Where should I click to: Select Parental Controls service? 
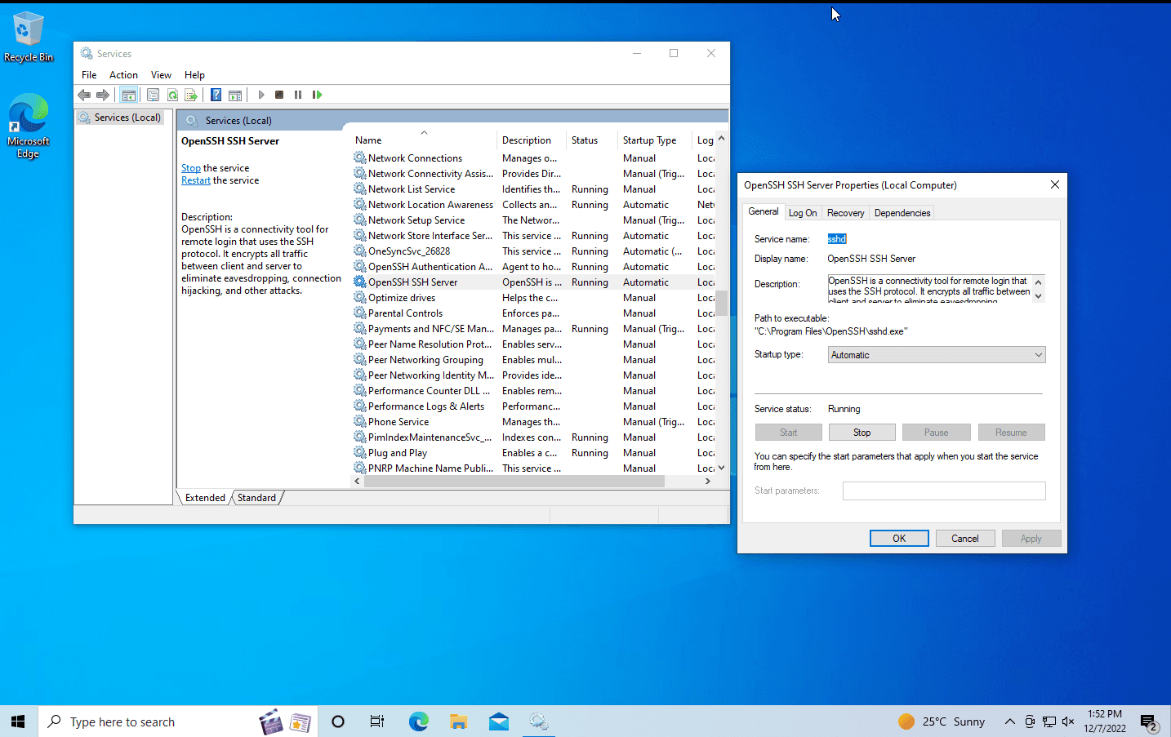[534, 313]
